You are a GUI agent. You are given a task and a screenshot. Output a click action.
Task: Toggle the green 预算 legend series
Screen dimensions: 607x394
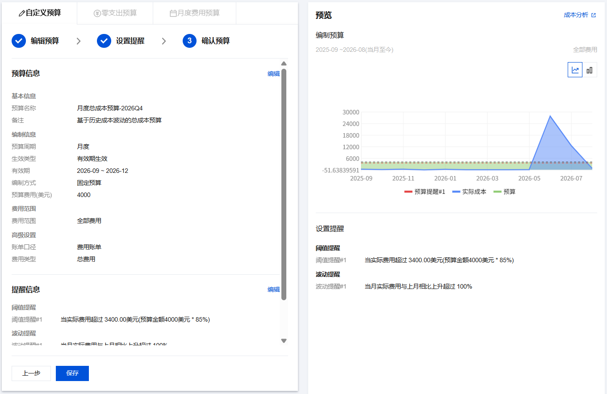click(504, 192)
